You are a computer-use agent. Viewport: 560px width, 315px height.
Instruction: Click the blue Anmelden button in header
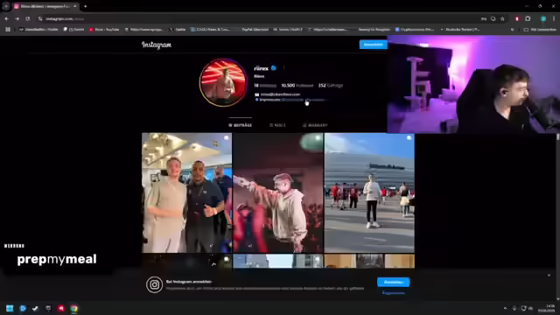[374, 45]
